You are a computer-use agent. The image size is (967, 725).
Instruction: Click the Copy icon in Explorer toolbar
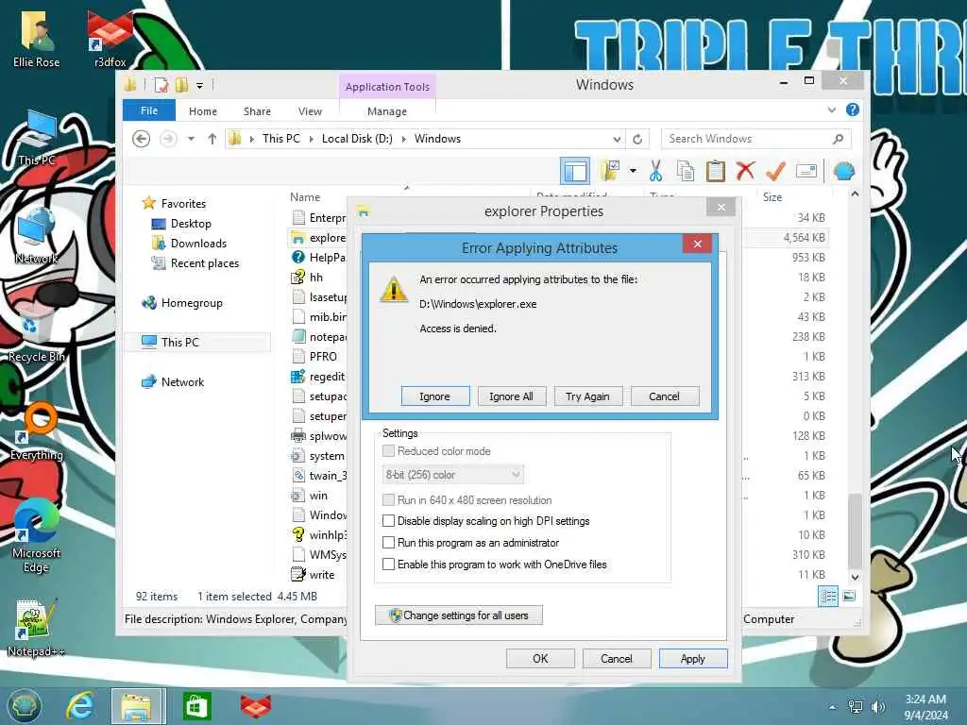(x=686, y=171)
